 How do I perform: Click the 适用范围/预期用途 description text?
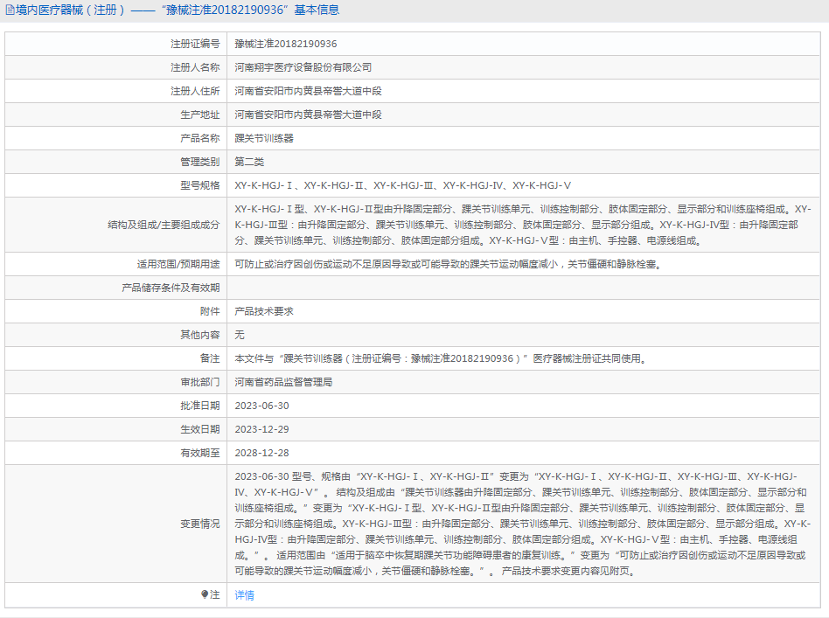[446, 263]
